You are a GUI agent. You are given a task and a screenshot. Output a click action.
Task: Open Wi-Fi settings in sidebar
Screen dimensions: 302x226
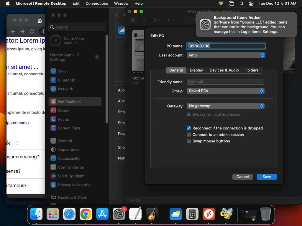coord(75,71)
